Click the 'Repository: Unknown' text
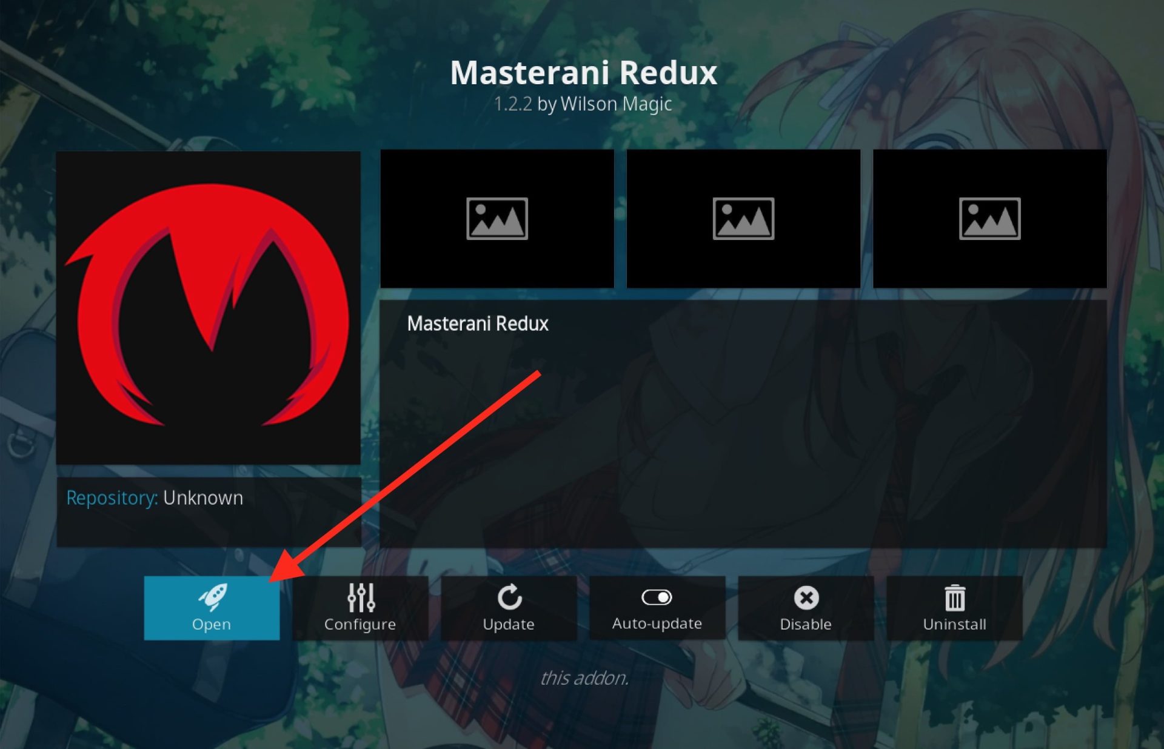 (155, 498)
